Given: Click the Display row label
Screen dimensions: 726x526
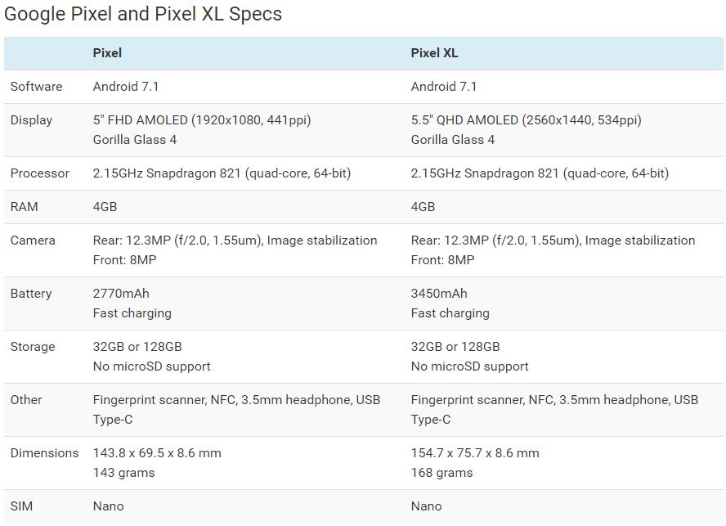Looking at the screenshot, I should 31,120.
